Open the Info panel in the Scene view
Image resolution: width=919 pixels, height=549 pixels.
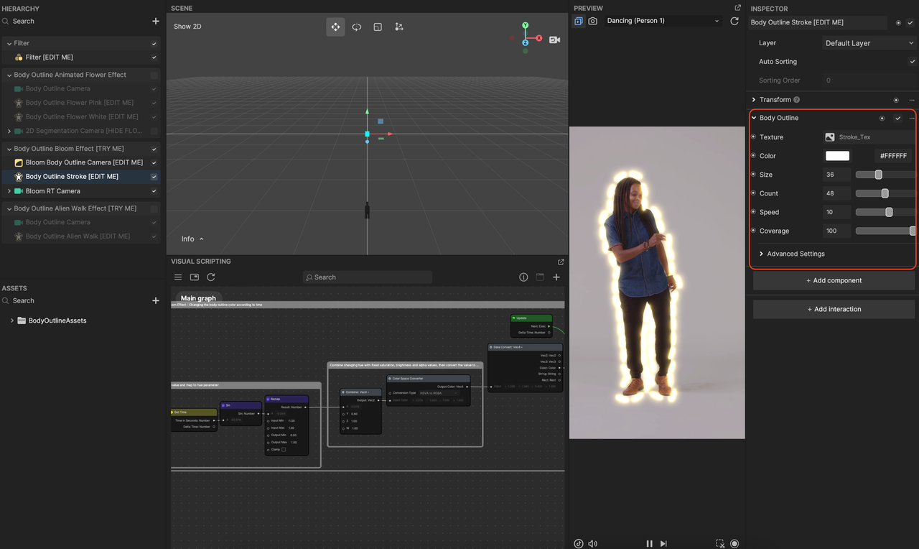pos(190,239)
